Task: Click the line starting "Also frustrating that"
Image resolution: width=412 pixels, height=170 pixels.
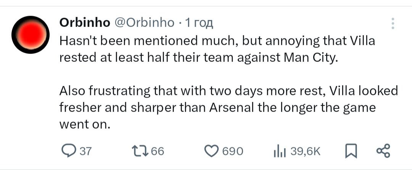Action: tap(228, 91)
